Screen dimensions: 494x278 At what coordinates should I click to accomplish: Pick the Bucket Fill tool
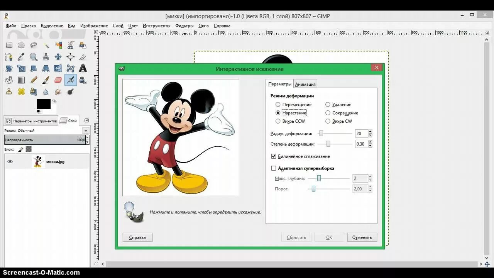(9, 80)
